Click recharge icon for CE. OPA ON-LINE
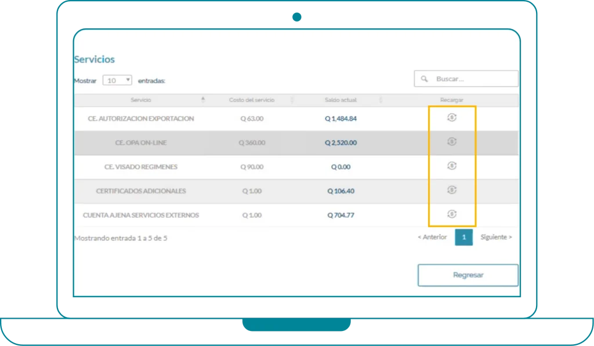The image size is (594, 346). point(452,142)
